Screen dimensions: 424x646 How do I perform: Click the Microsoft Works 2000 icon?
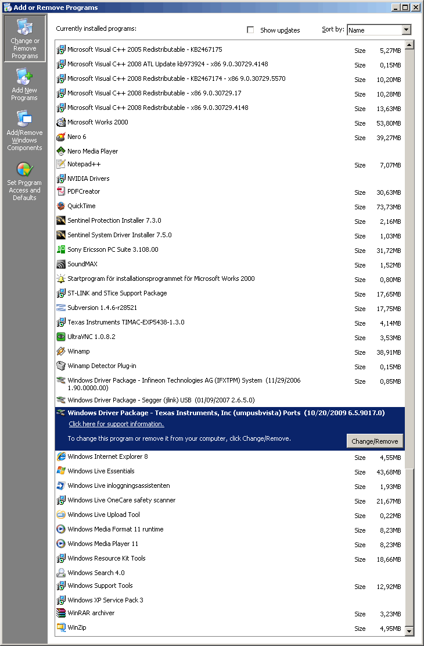tap(61, 122)
